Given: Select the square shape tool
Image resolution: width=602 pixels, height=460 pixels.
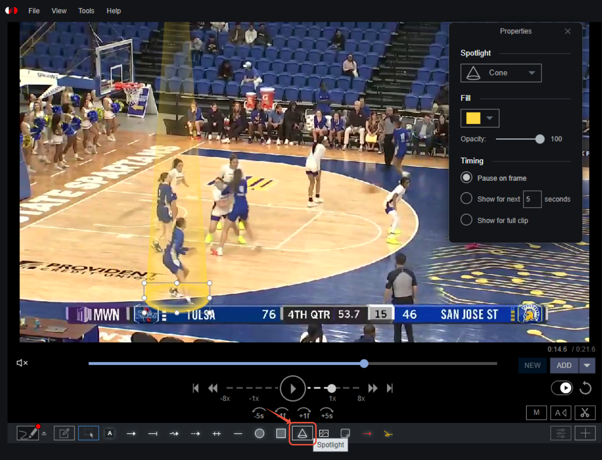Looking at the screenshot, I should (281, 433).
